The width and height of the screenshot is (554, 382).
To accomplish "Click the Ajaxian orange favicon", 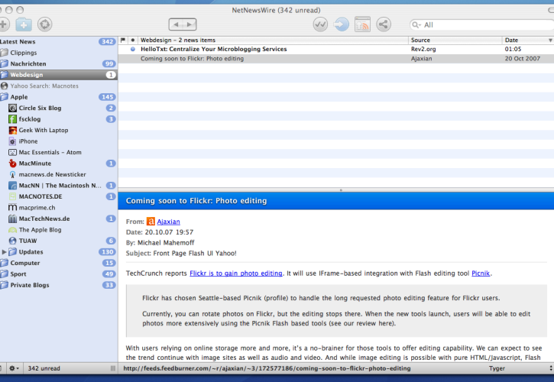I will (x=151, y=222).
